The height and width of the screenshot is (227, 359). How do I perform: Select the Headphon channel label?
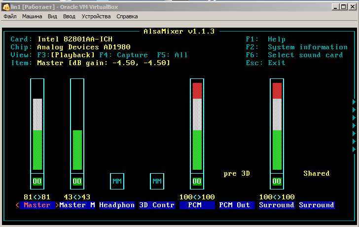coord(117,205)
